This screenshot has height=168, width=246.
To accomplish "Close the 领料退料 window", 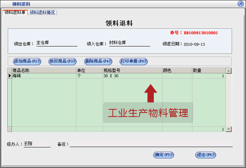I will coord(240,4).
